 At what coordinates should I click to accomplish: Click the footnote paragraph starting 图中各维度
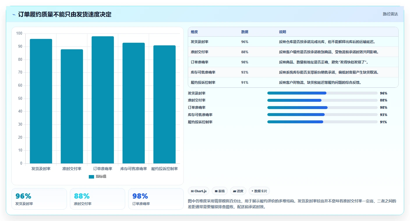(x=292, y=204)
